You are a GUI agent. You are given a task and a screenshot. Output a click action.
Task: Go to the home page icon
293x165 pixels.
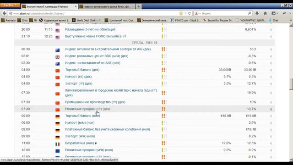click(265, 13)
